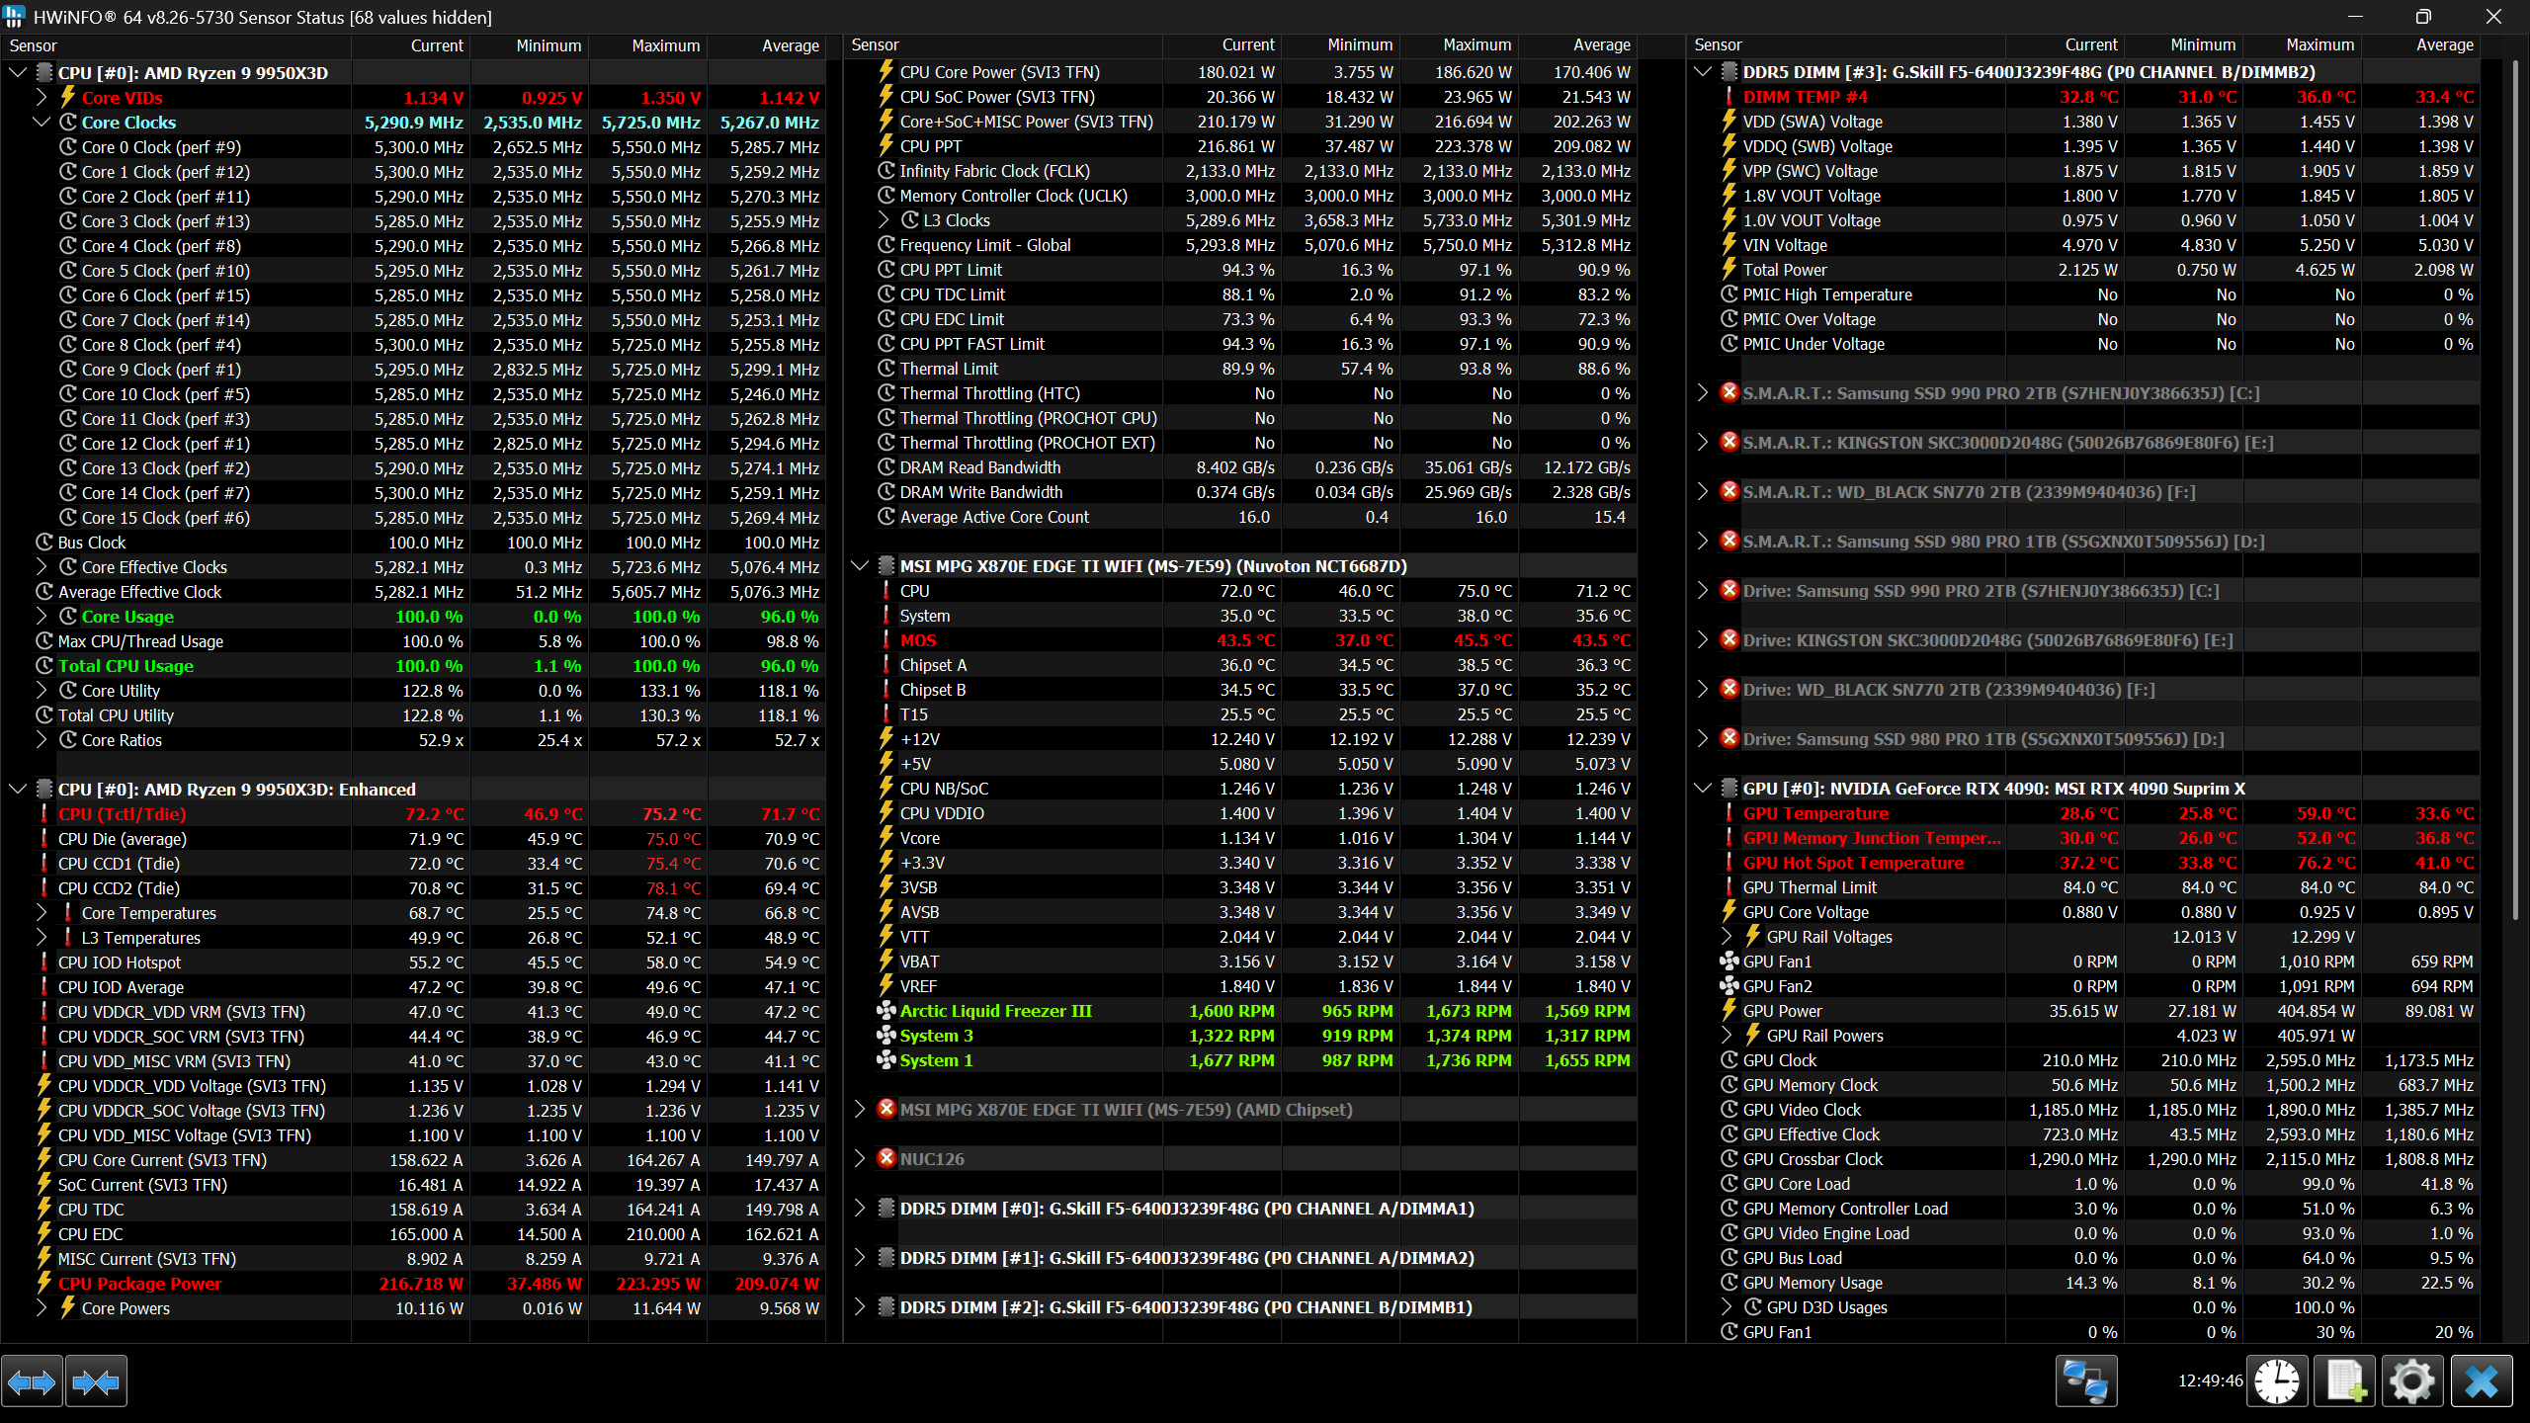Click the fan icon for Arctic Liquid Freezer III
The height and width of the screenshot is (1423, 2530).
point(886,1010)
